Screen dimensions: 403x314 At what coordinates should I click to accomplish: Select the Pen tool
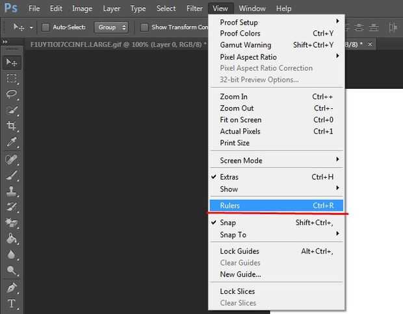coord(12,287)
